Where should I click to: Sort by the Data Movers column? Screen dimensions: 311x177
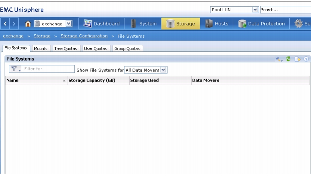[250, 80]
